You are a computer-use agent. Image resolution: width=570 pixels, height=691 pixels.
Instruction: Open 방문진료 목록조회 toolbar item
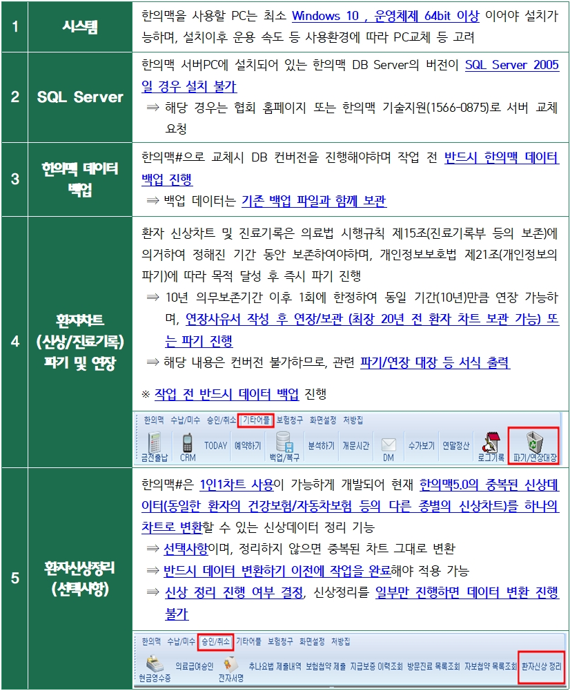433,666
